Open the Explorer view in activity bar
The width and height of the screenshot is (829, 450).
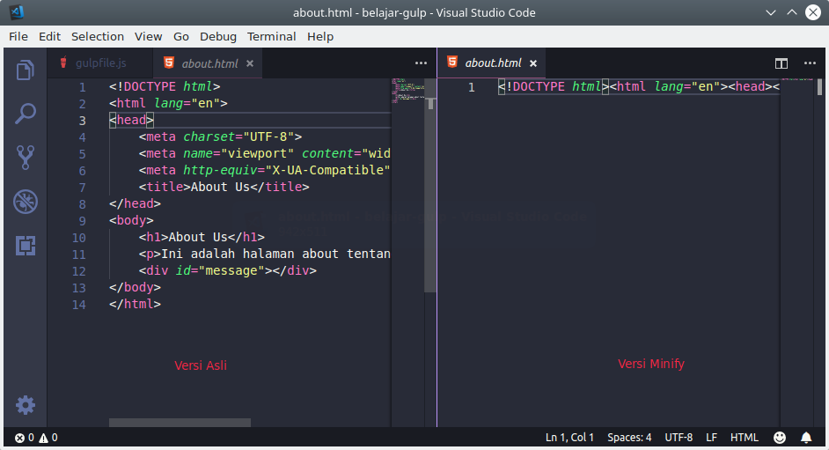click(x=25, y=70)
